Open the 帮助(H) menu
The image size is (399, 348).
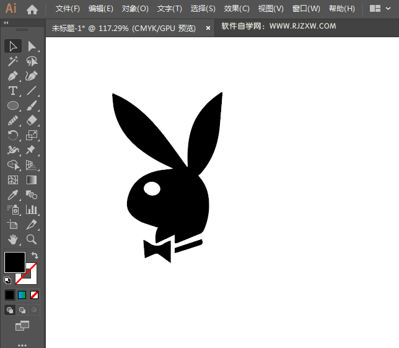click(x=342, y=9)
